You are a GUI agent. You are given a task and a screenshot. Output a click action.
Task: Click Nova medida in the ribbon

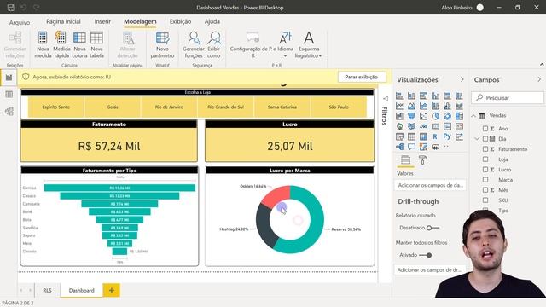43,44
